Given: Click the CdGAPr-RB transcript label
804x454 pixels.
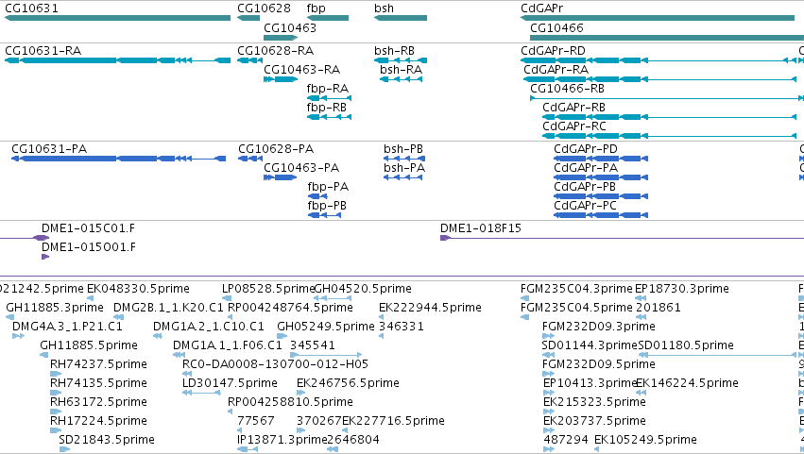Looking at the screenshot, I should [573, 108].
